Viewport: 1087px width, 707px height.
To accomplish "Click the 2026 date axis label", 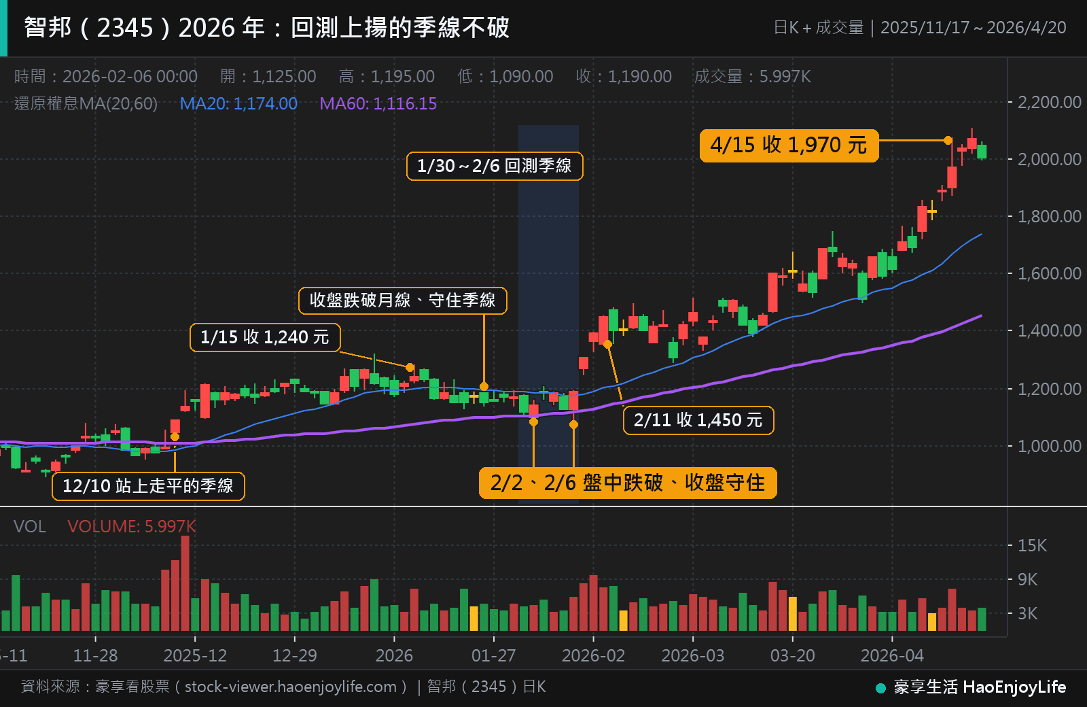I will point(394,655).
